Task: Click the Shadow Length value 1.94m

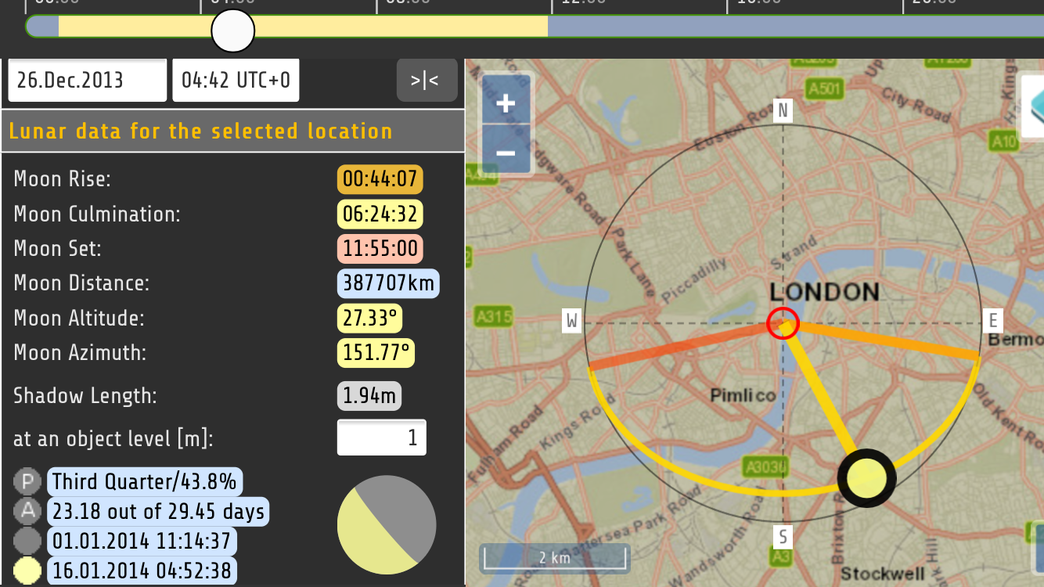Action: 369,396
